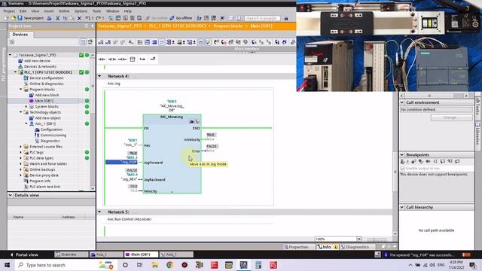Open Axis_1 Configuration
The height and width of the screenshot is (271, 482).
click(x=51, y=129)
